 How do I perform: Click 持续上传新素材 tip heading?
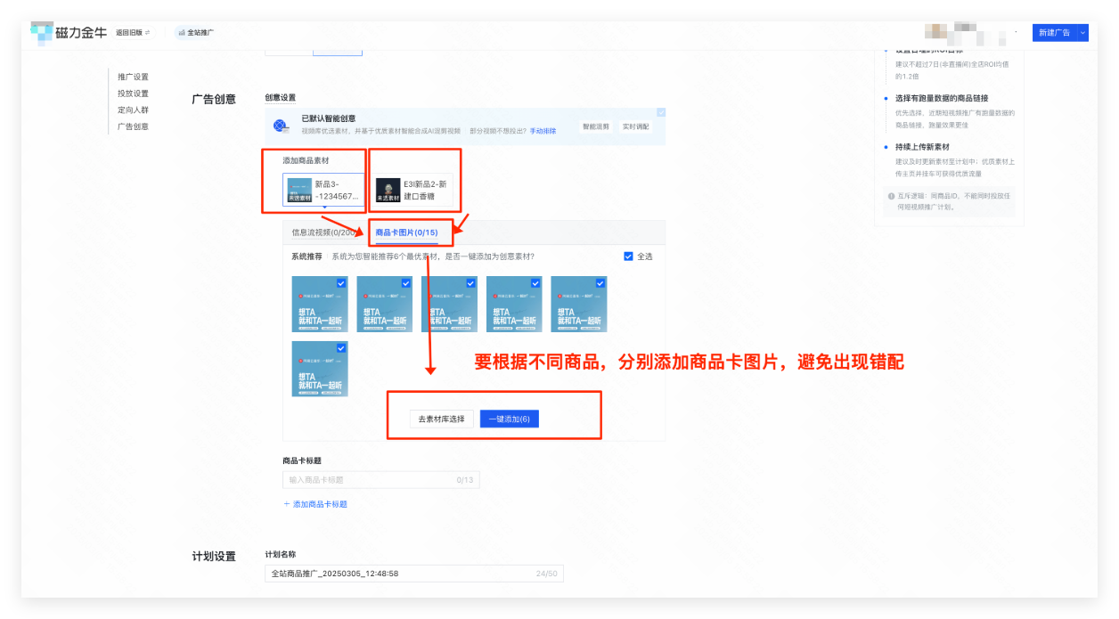922,147
